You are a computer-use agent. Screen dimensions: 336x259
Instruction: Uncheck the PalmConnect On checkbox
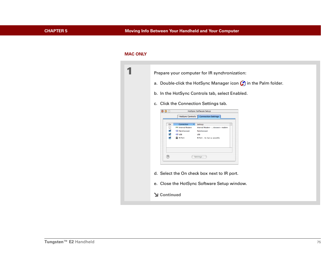point(170,131)
